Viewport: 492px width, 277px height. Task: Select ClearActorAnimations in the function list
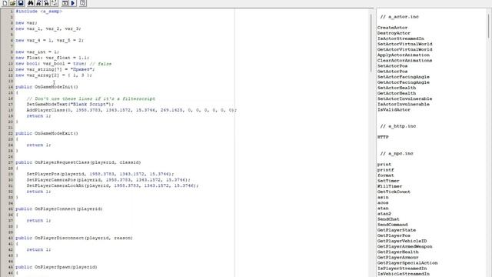404,60
